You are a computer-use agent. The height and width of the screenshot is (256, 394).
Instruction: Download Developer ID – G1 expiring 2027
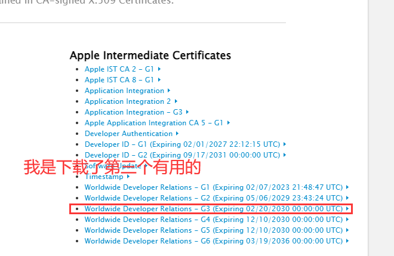tap(186, 144)
